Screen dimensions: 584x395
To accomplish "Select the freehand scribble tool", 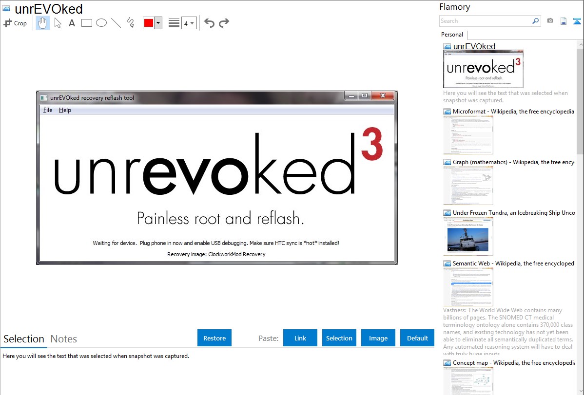I will pyautogui.click(x=131, y=23).
